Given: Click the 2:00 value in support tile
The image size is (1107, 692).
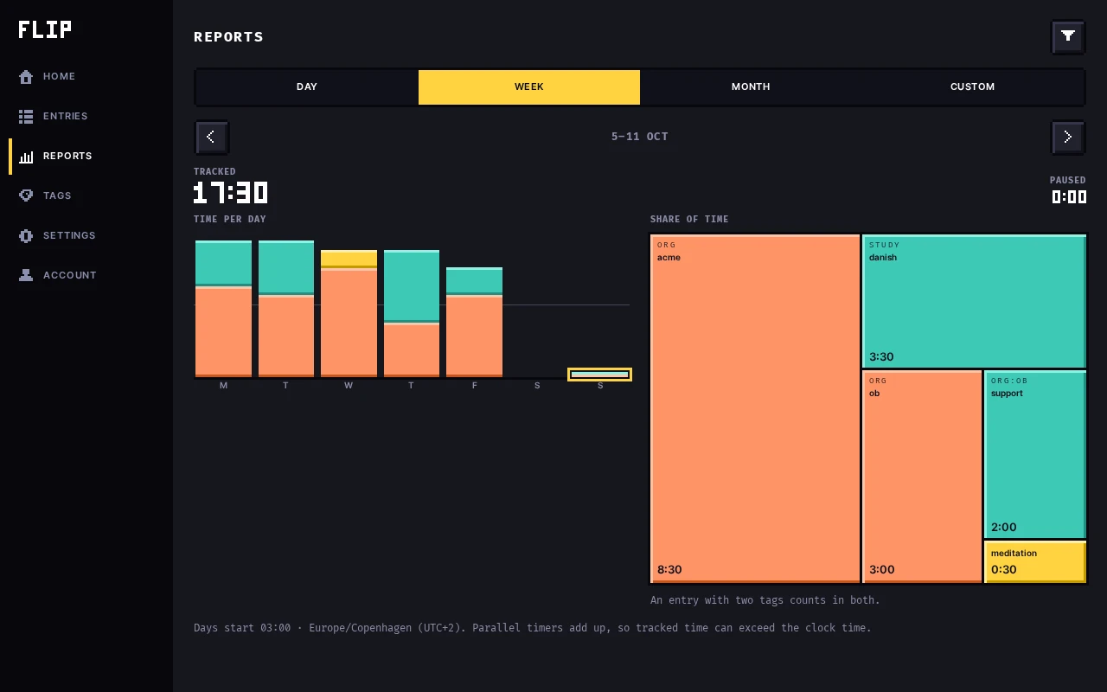Looking at the screenshot, I should [x=1003, y=527].
